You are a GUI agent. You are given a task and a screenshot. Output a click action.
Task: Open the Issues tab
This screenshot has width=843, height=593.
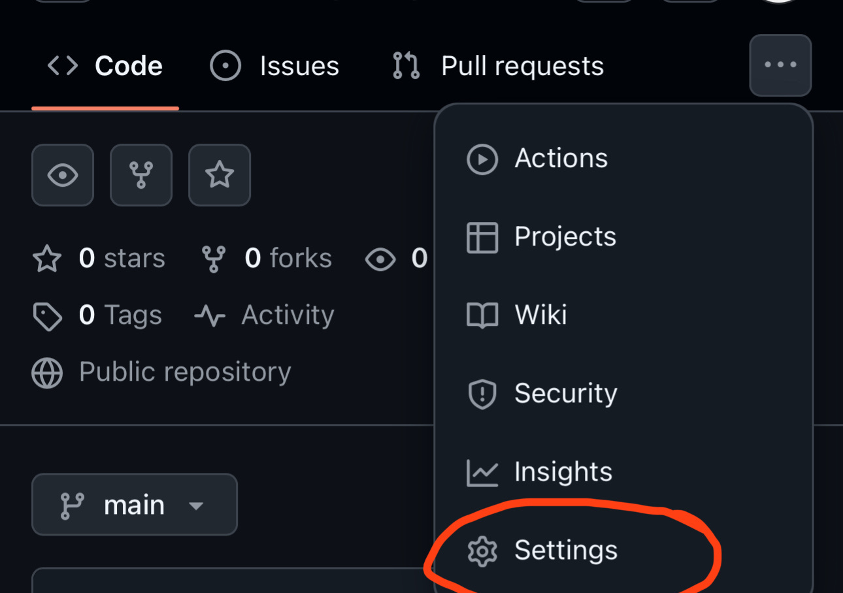274,66
